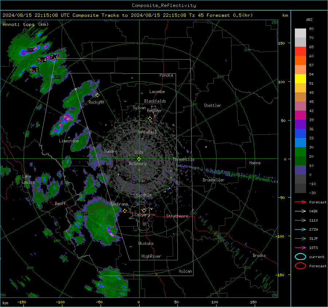Click the RockyMH label

pyautogui.click(x=96, y=102)
